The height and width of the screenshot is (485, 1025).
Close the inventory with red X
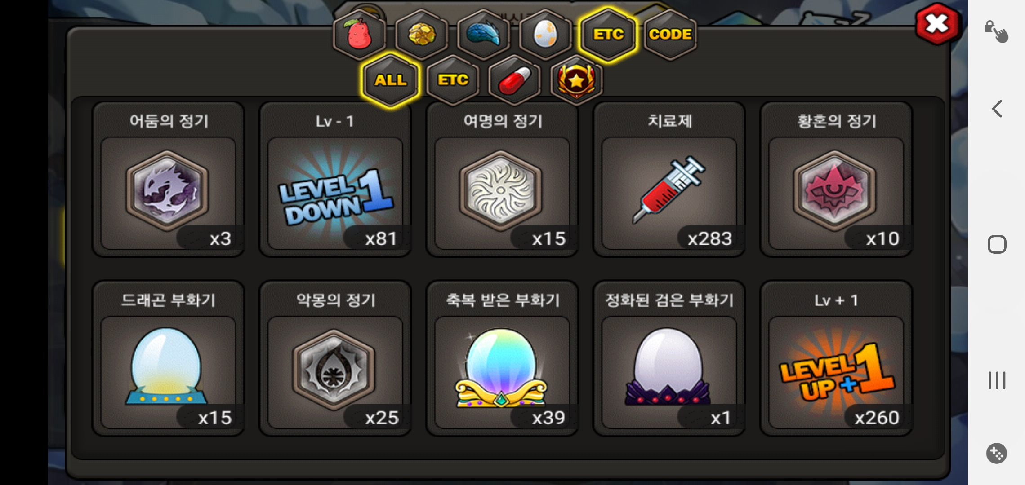937,24
